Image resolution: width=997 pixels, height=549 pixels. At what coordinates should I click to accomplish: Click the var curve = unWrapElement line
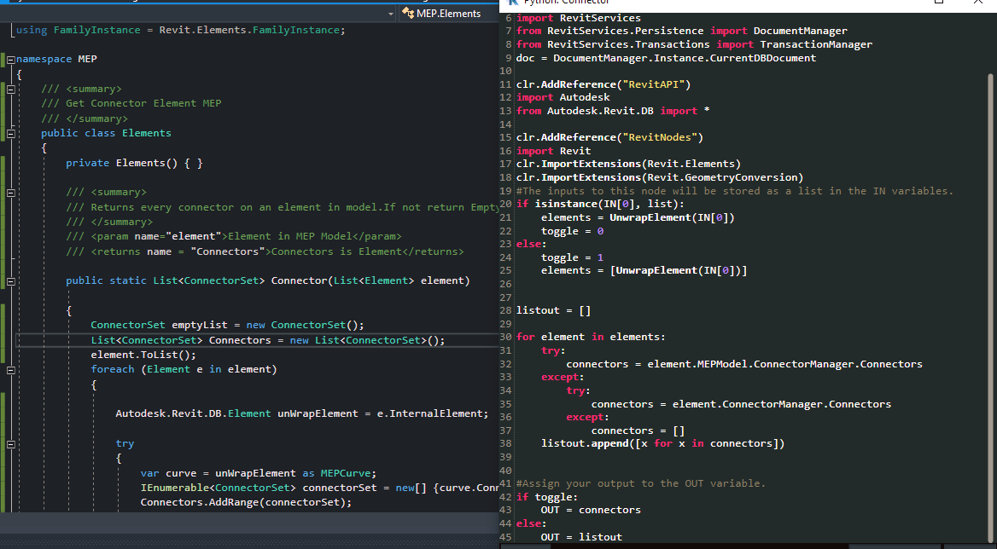[259, 473]
